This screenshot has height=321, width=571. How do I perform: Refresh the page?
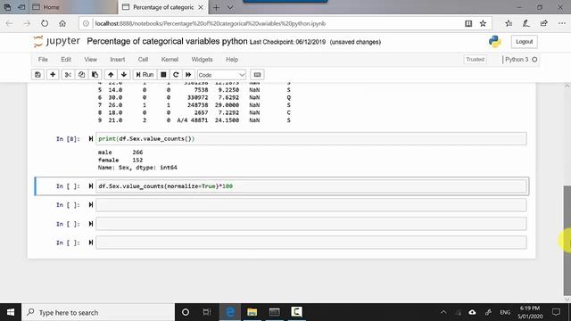click(x=45, y=23)
